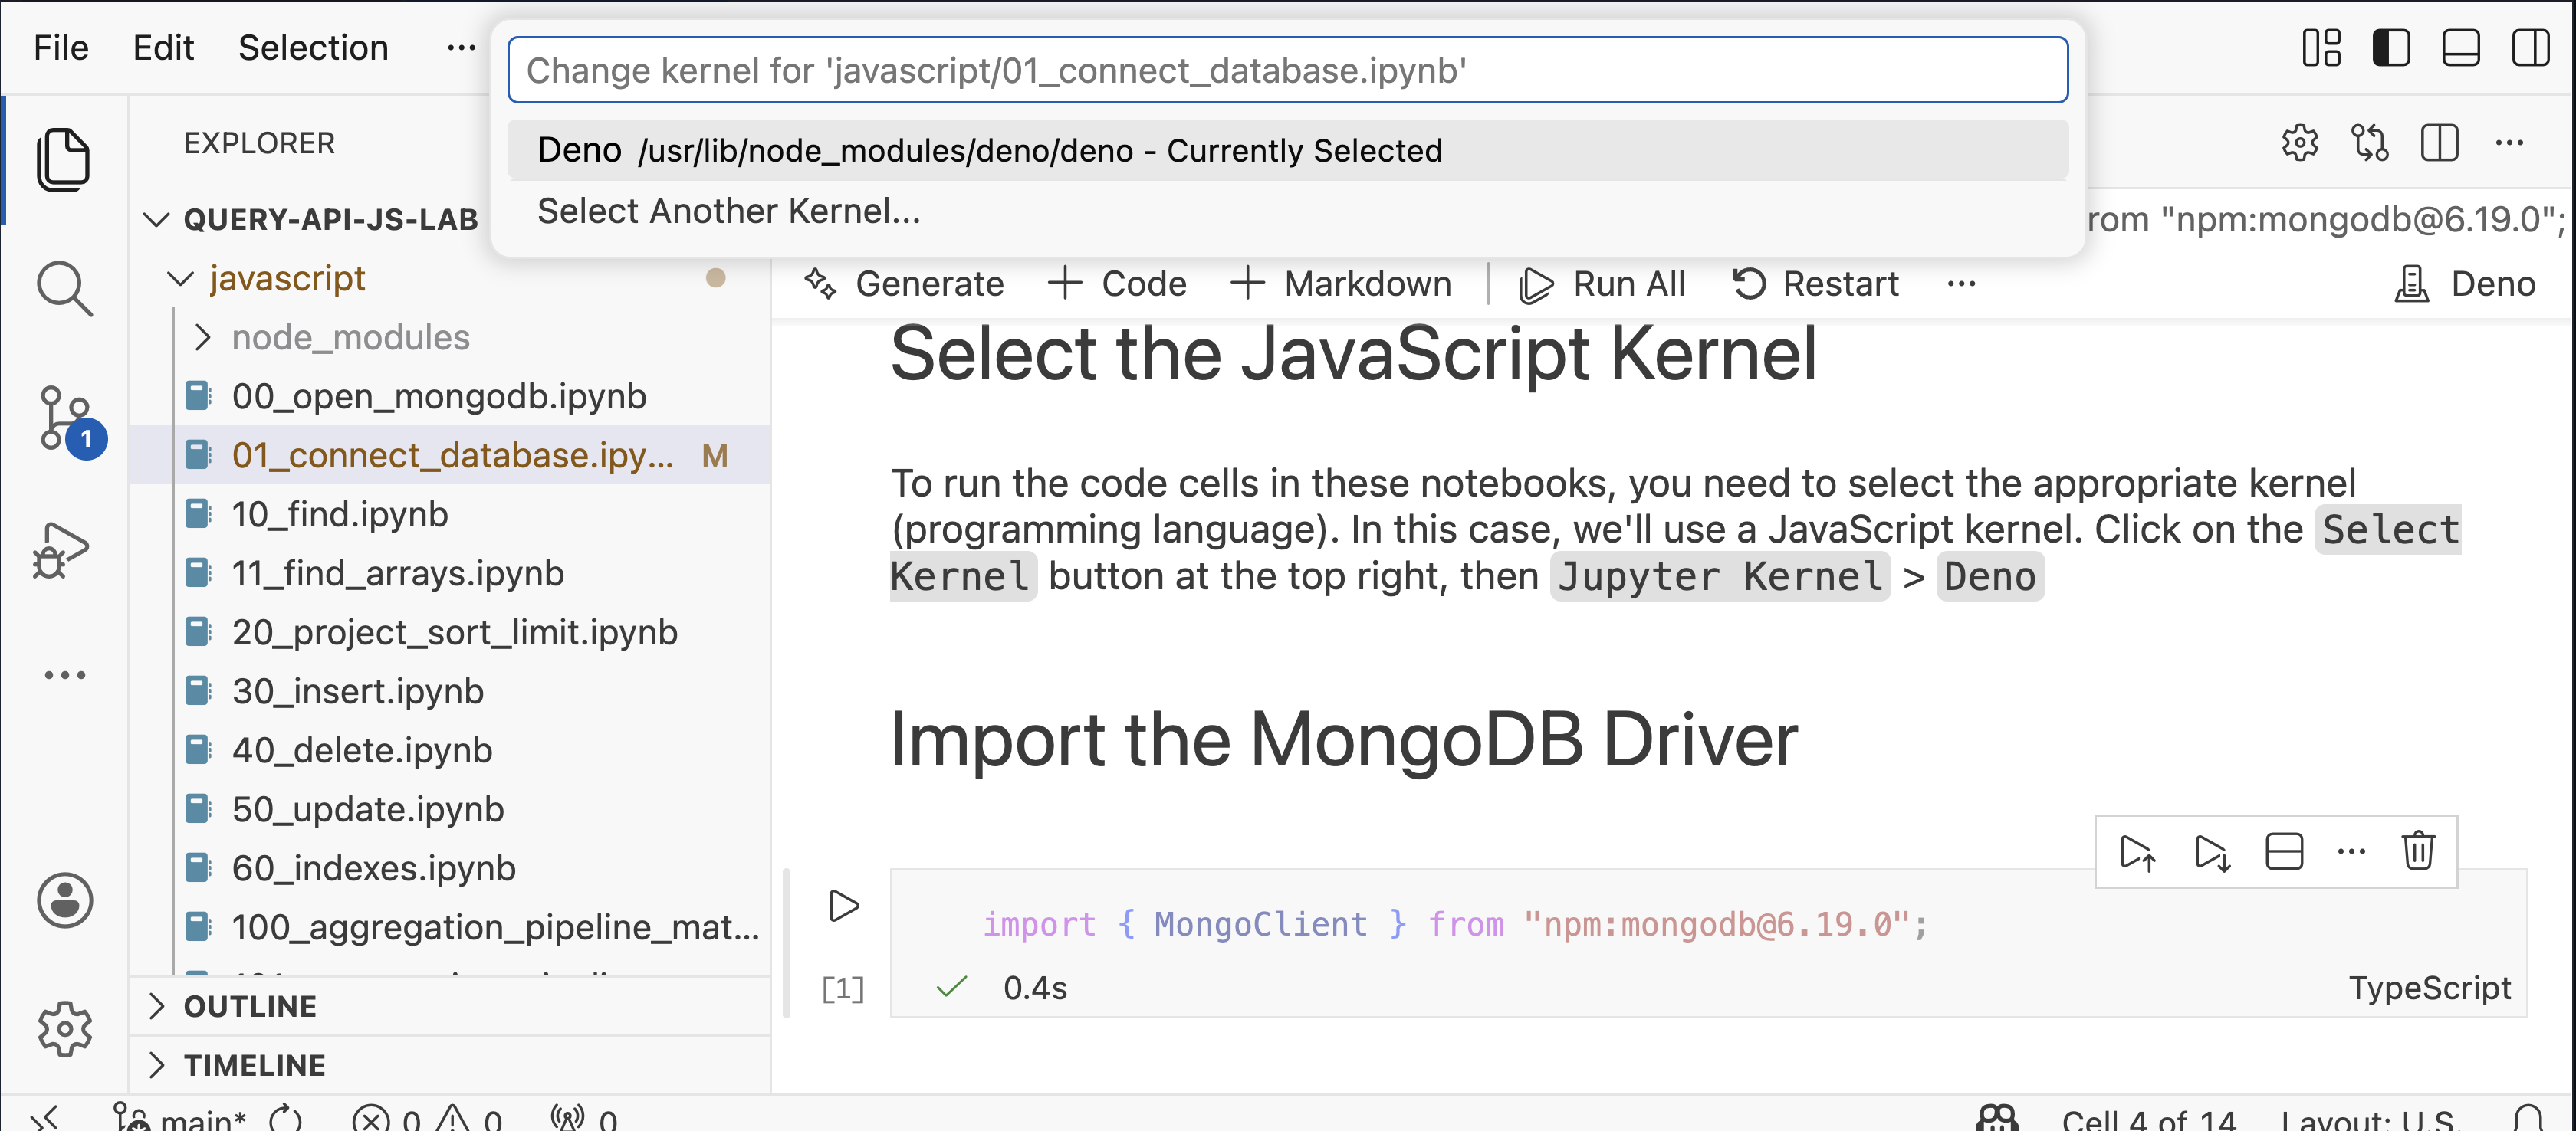2576x1131 pixels.
Task: Click the Restart kernel button
Action: (1816, 285)
